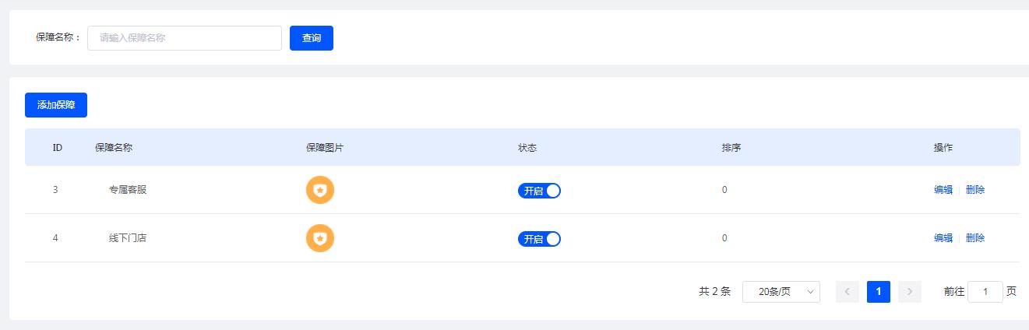Edit the 专属客服 row
Screen dimensions: 1029x330
[943, 190]
